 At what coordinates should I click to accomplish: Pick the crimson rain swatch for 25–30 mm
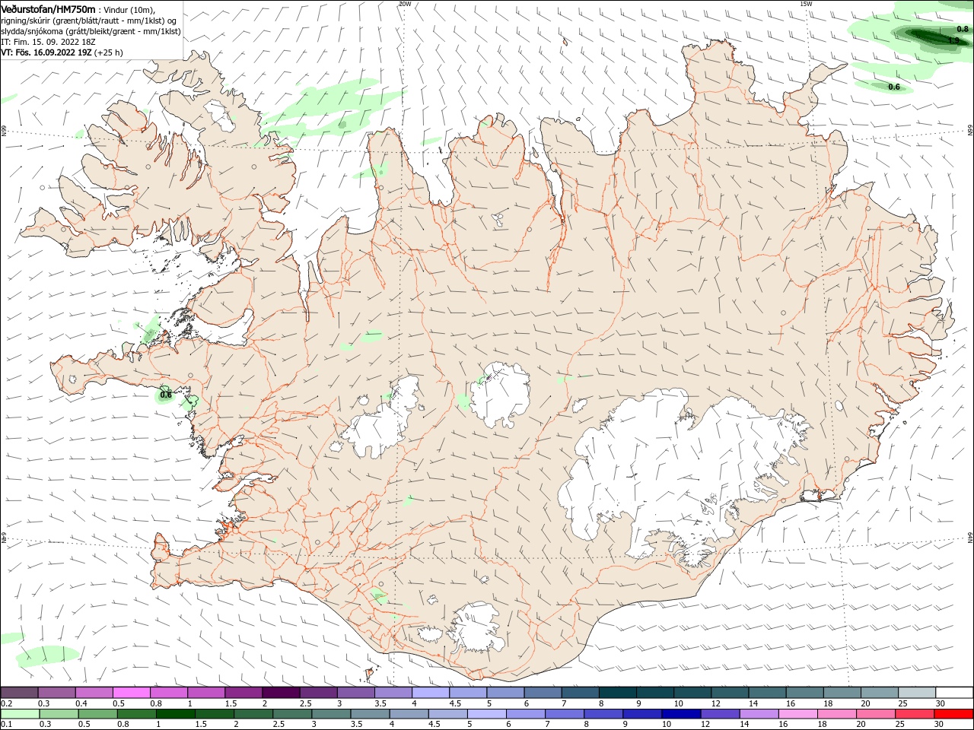915,714
